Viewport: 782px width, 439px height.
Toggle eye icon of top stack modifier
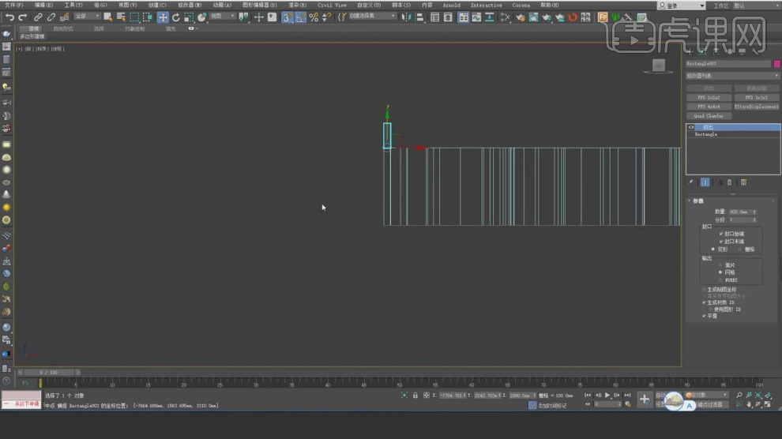pyautogui.click(x=691, y=127)
